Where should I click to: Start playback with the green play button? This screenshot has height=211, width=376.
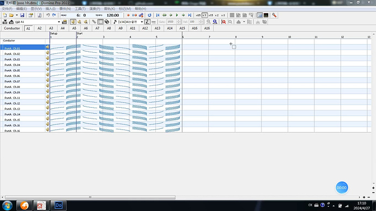pyautogui.click(x=177, y=15)
